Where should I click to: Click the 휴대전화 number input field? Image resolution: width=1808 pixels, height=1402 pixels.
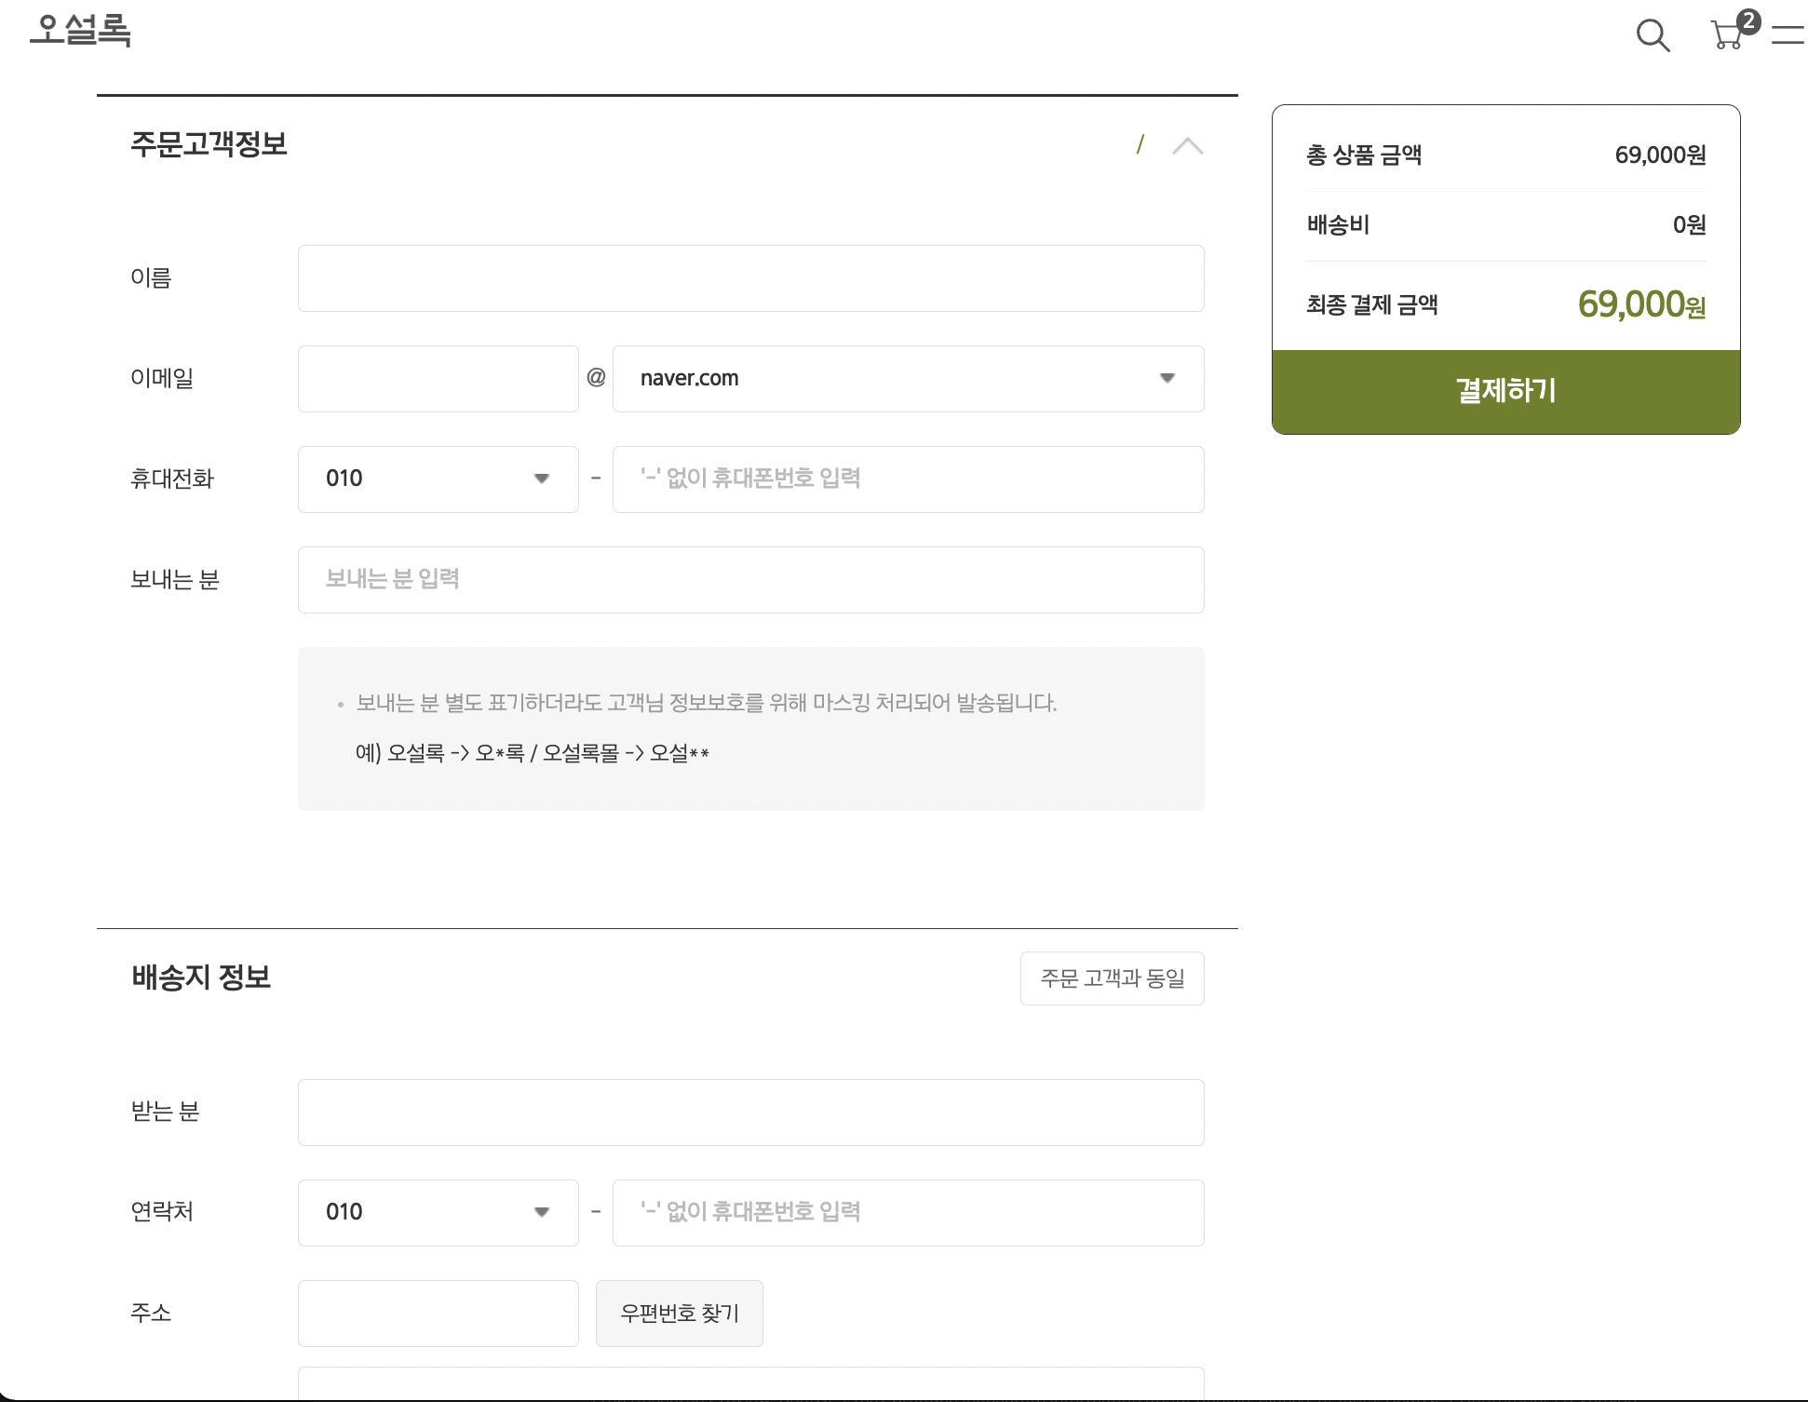click(908, 479)
